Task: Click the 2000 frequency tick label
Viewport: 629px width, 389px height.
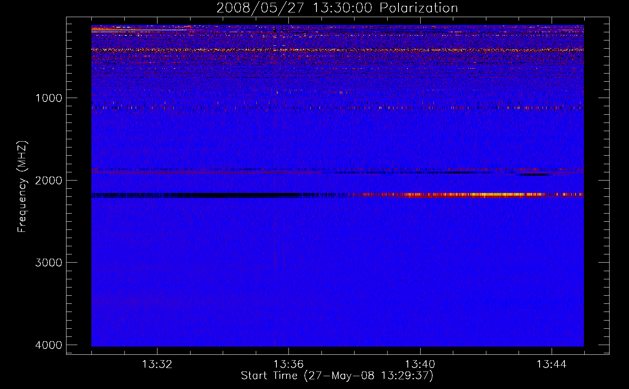Action: [49, 180]
